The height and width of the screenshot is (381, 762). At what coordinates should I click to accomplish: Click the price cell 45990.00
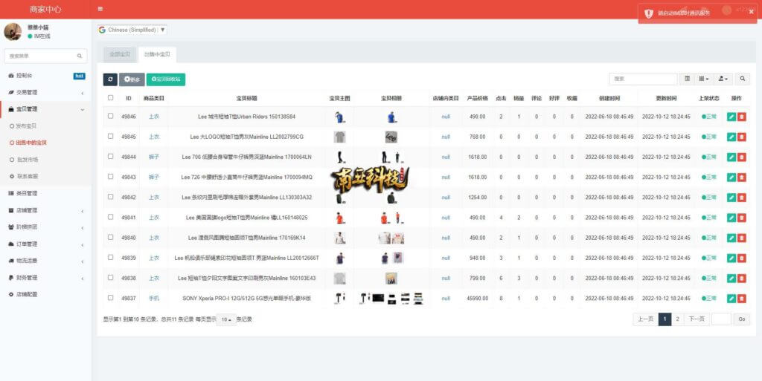477,299
